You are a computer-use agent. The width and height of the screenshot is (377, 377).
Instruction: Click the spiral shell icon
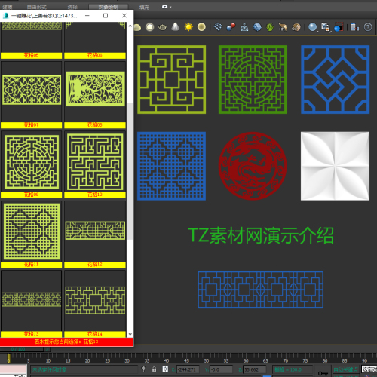pos(296,27)
